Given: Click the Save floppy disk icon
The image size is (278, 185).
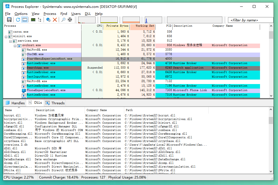Looking at the screenshot, I should [9, 20].
